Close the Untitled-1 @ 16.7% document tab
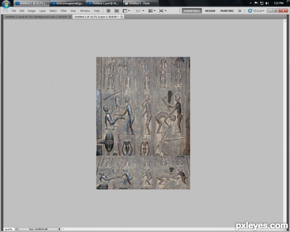The width and height of the screenshot is (290, 232). (121, 16)
